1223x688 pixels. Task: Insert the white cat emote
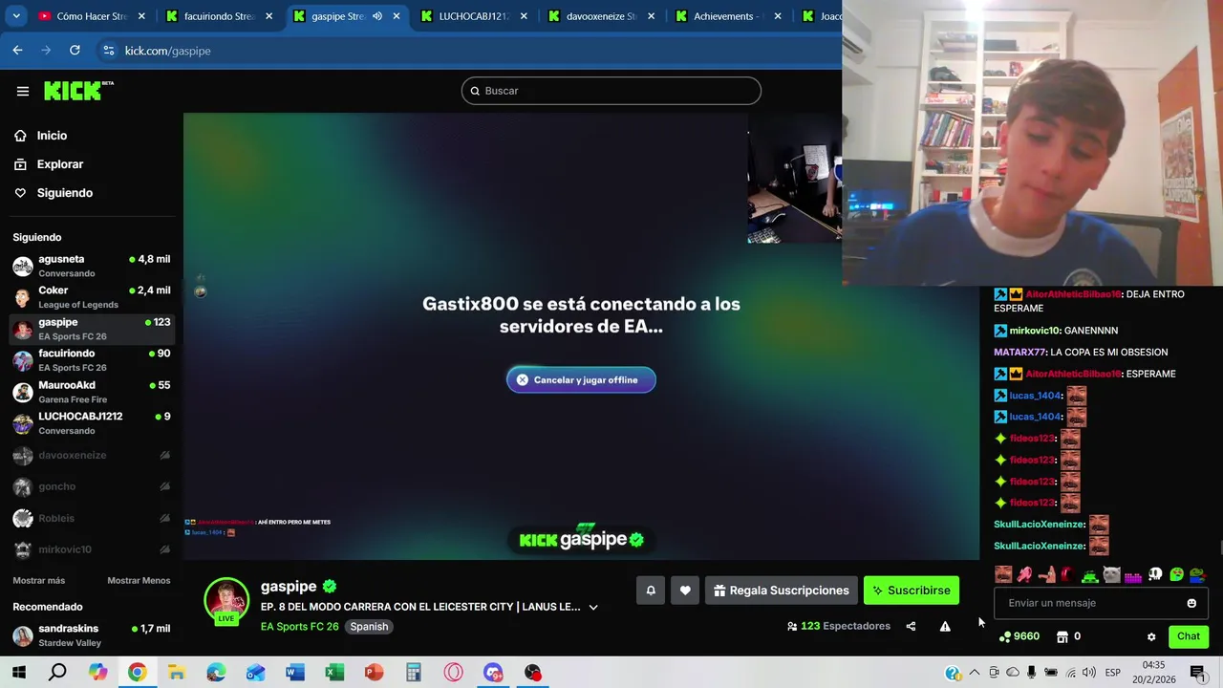(1111, 574)
